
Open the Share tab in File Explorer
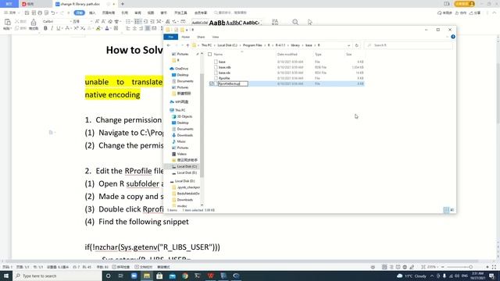pyautogui.click(x=201, y=37)
